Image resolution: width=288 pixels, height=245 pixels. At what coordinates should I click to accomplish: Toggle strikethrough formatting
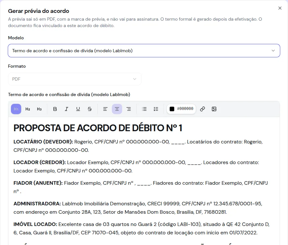pos(90,109)
